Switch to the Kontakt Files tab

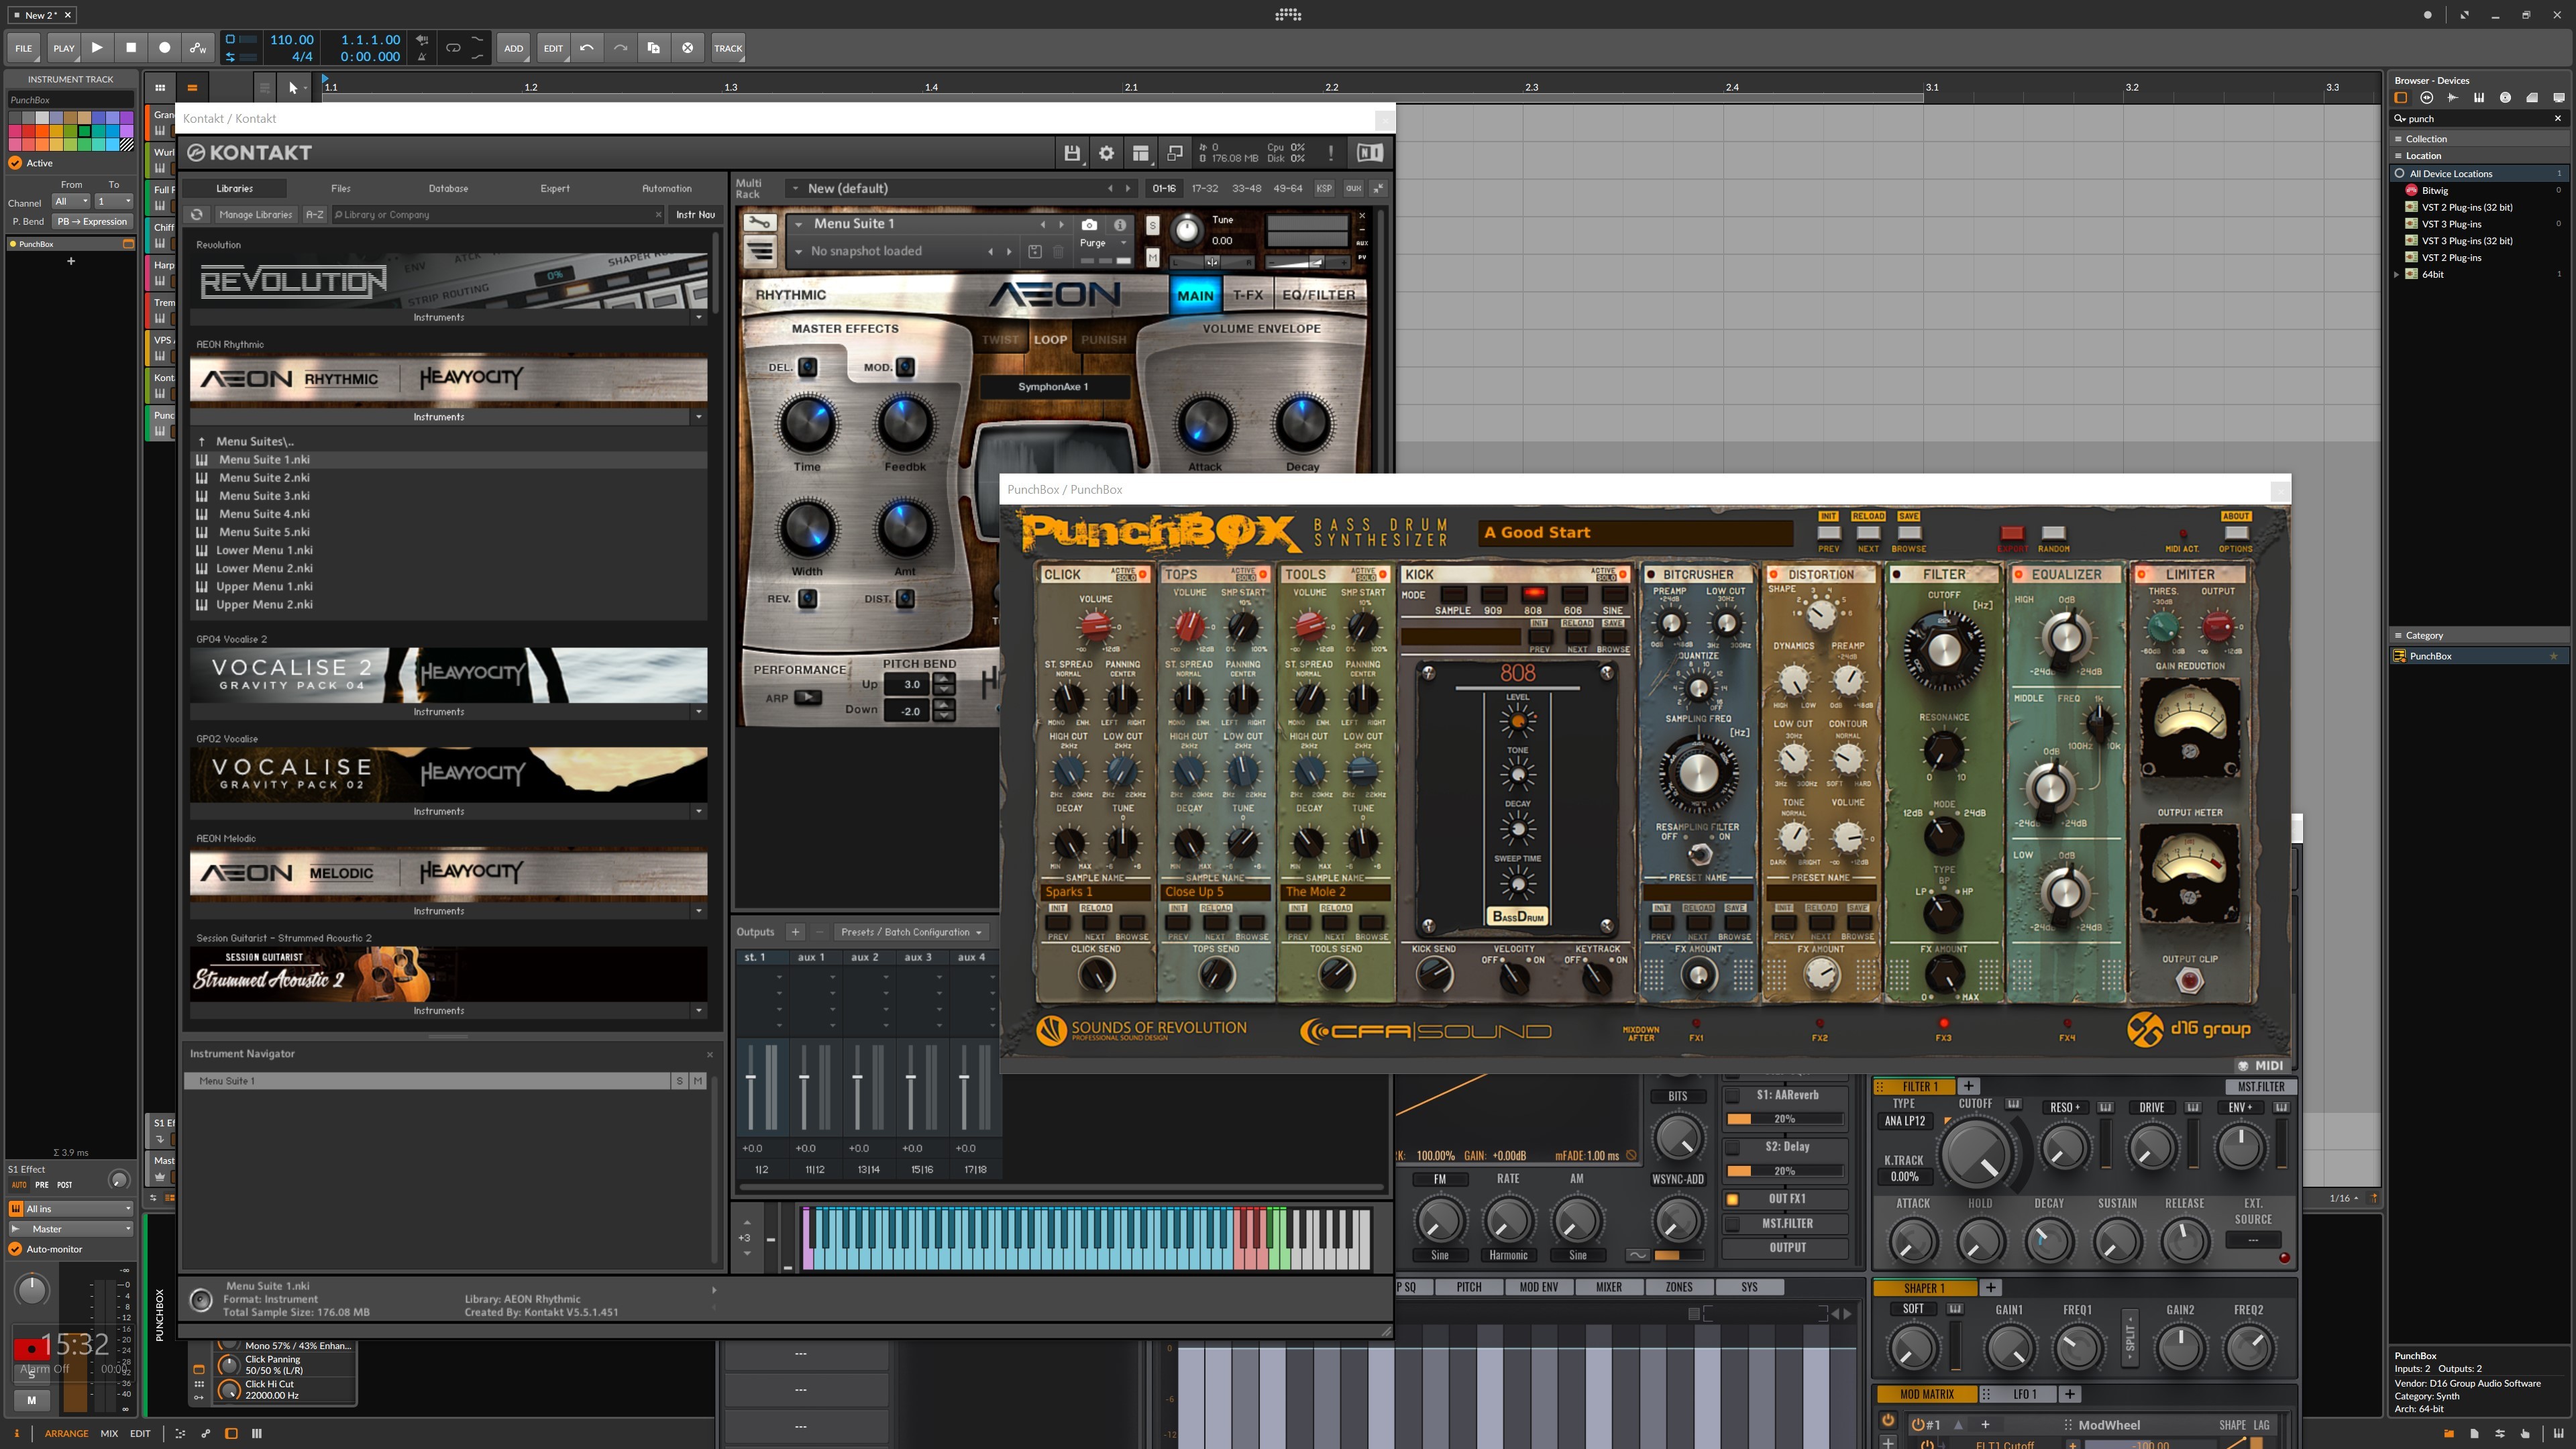pyautogui.click(x=341, y=188)
